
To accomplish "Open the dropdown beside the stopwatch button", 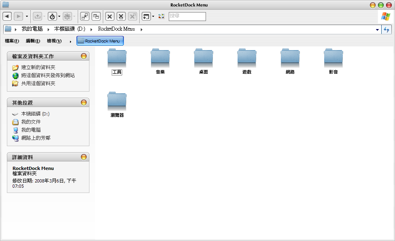I will coord(59,17).
